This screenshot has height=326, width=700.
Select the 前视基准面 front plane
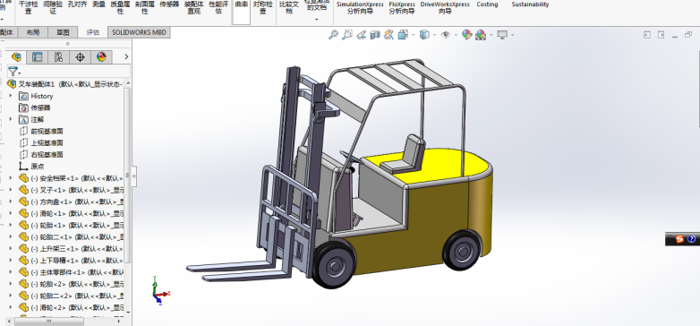(x=41, y=131)
